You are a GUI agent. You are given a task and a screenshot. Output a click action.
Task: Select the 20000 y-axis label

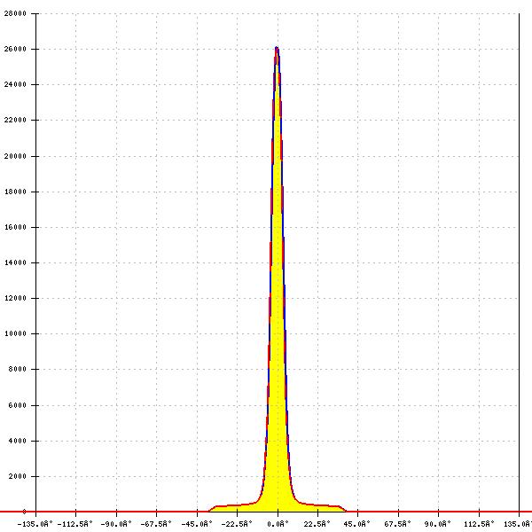[x=15, y=156]
